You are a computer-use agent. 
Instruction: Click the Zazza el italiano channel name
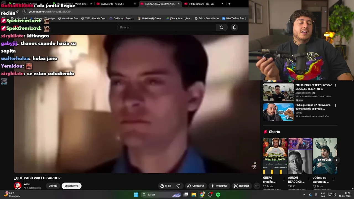(x=303, y=93)
